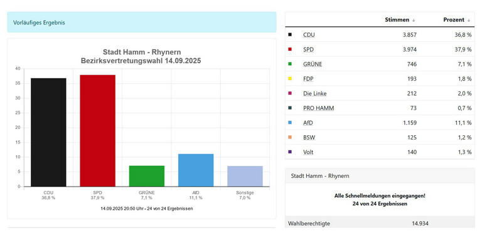Click CDU percentage 36,8 % in table
The width and height of the screenshot is (482, 236).
463,35
